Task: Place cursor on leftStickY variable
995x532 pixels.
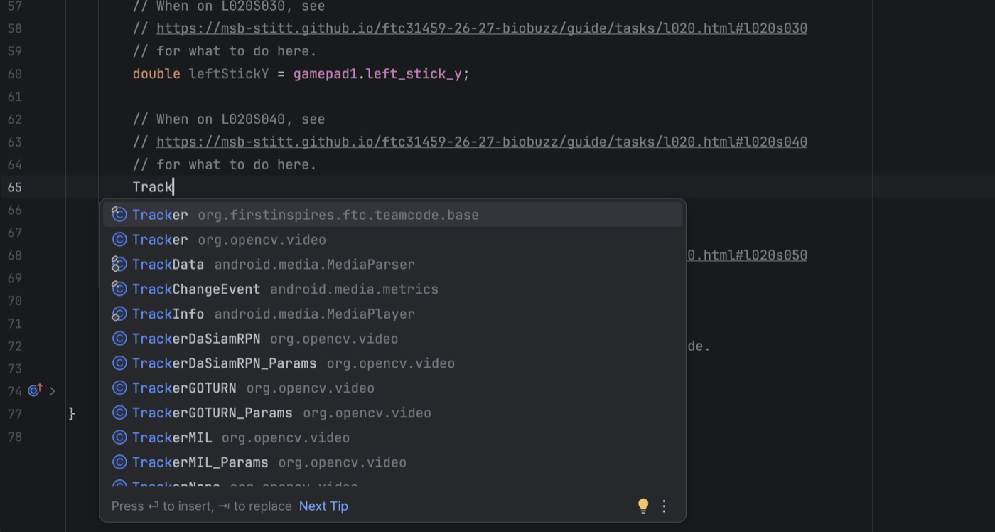Action: [229, 74]
